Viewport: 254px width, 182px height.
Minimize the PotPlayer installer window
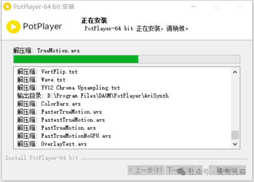193,7
